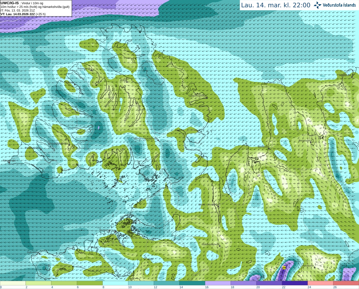Select the Blönduós station label
359x289 pixels.
pos(263,146)
